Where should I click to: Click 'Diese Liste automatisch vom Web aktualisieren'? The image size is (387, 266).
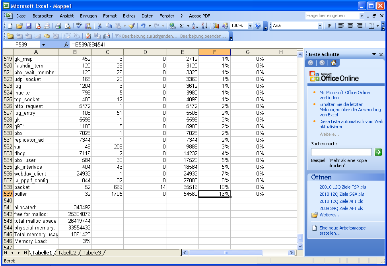coord(351,124)
